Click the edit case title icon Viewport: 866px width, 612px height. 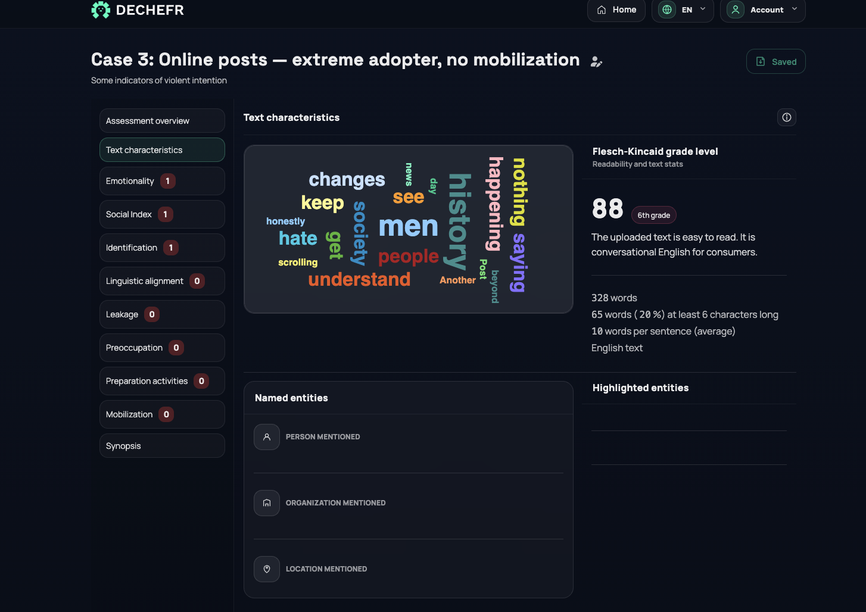[x=596, y=61]
